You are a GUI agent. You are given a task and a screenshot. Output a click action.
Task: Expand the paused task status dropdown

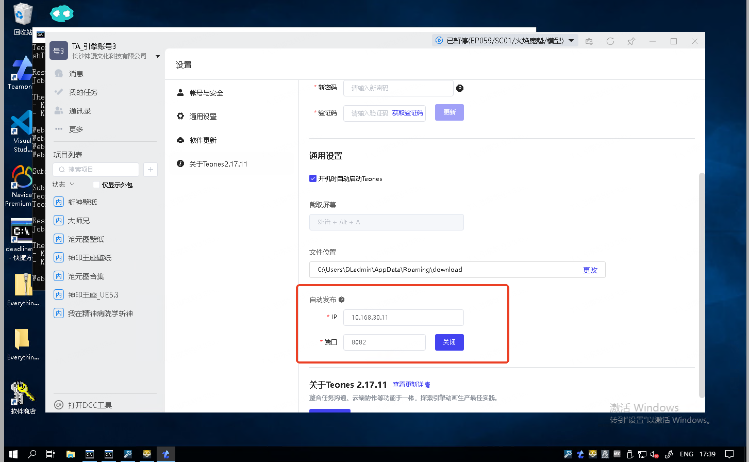571,41
